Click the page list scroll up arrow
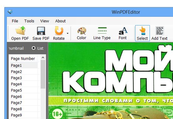This screenshot has height=119, width=173. [43, 57]
